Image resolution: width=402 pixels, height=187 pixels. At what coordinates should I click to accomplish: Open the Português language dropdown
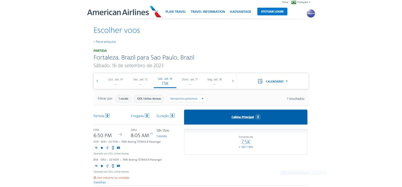pyautogui.click(x=302, y=2)
